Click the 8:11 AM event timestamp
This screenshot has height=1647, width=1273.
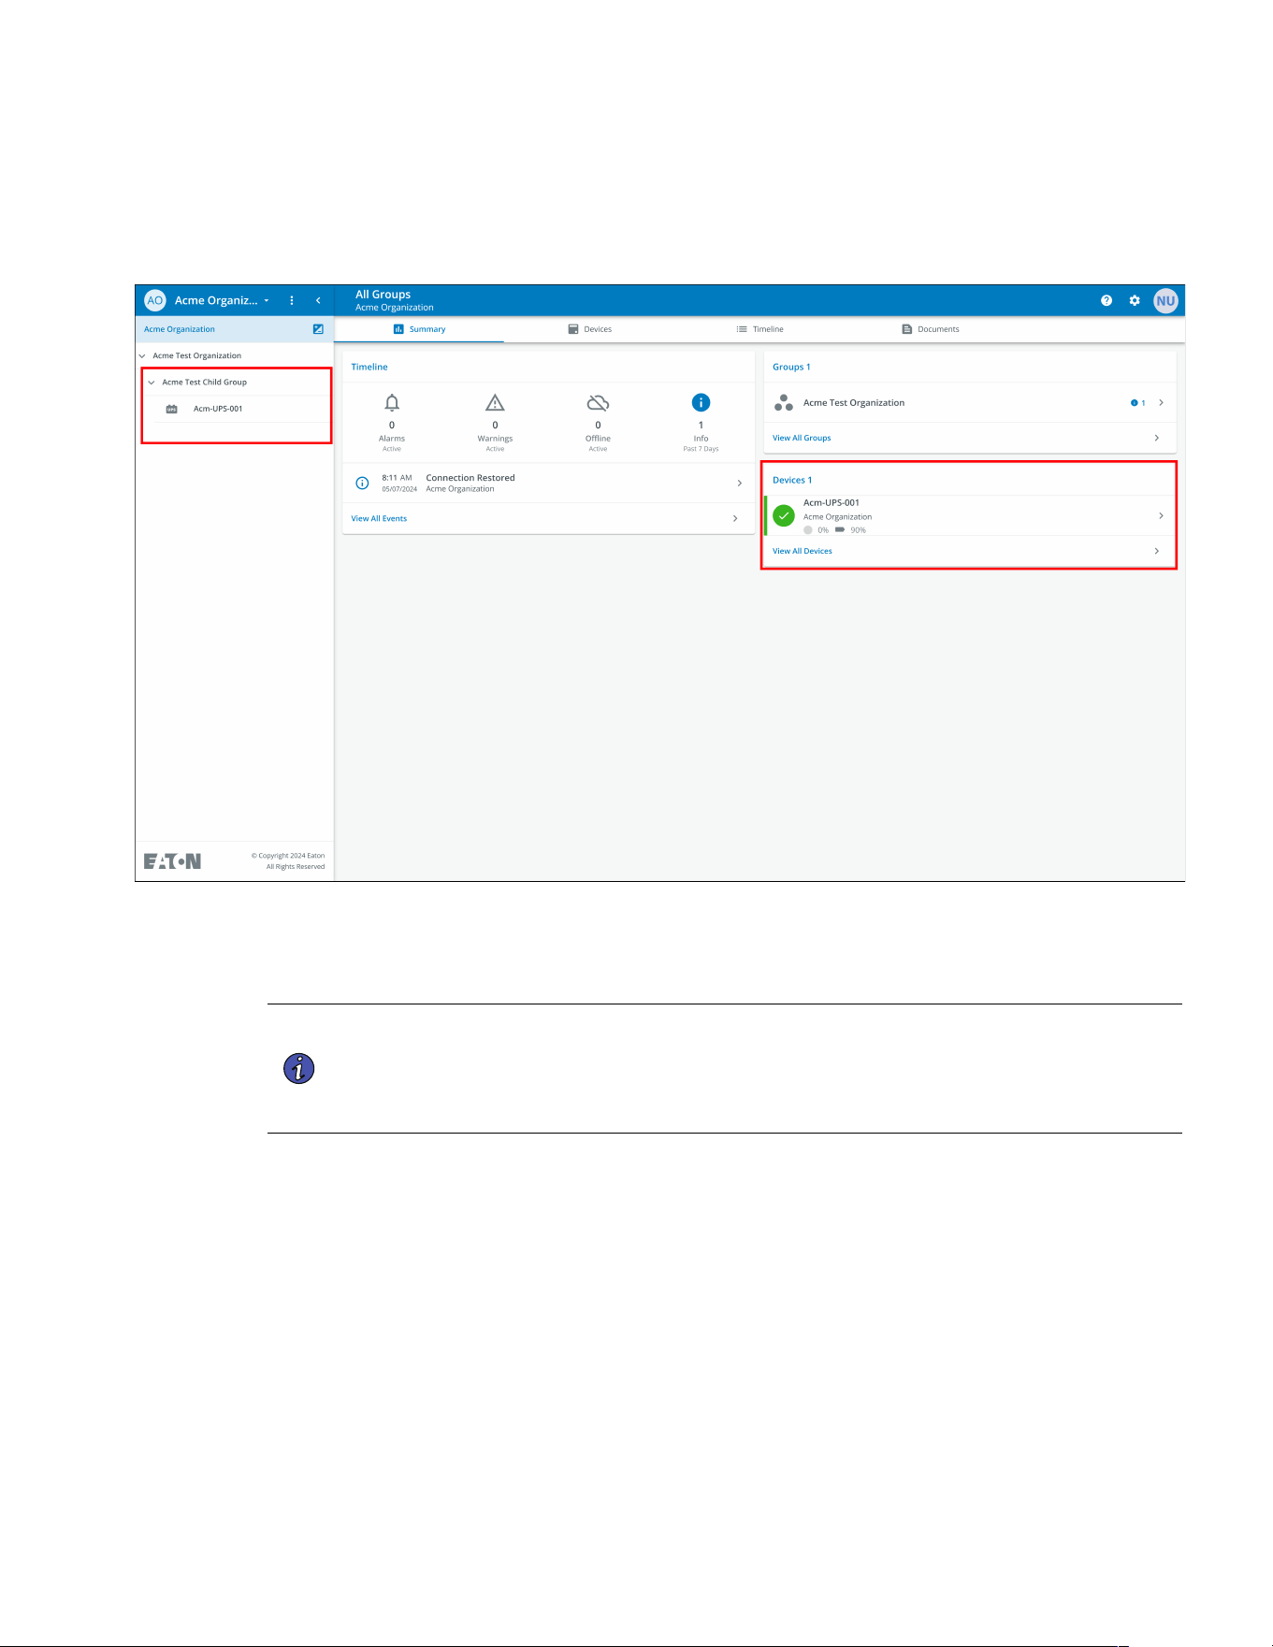(397, 477)
